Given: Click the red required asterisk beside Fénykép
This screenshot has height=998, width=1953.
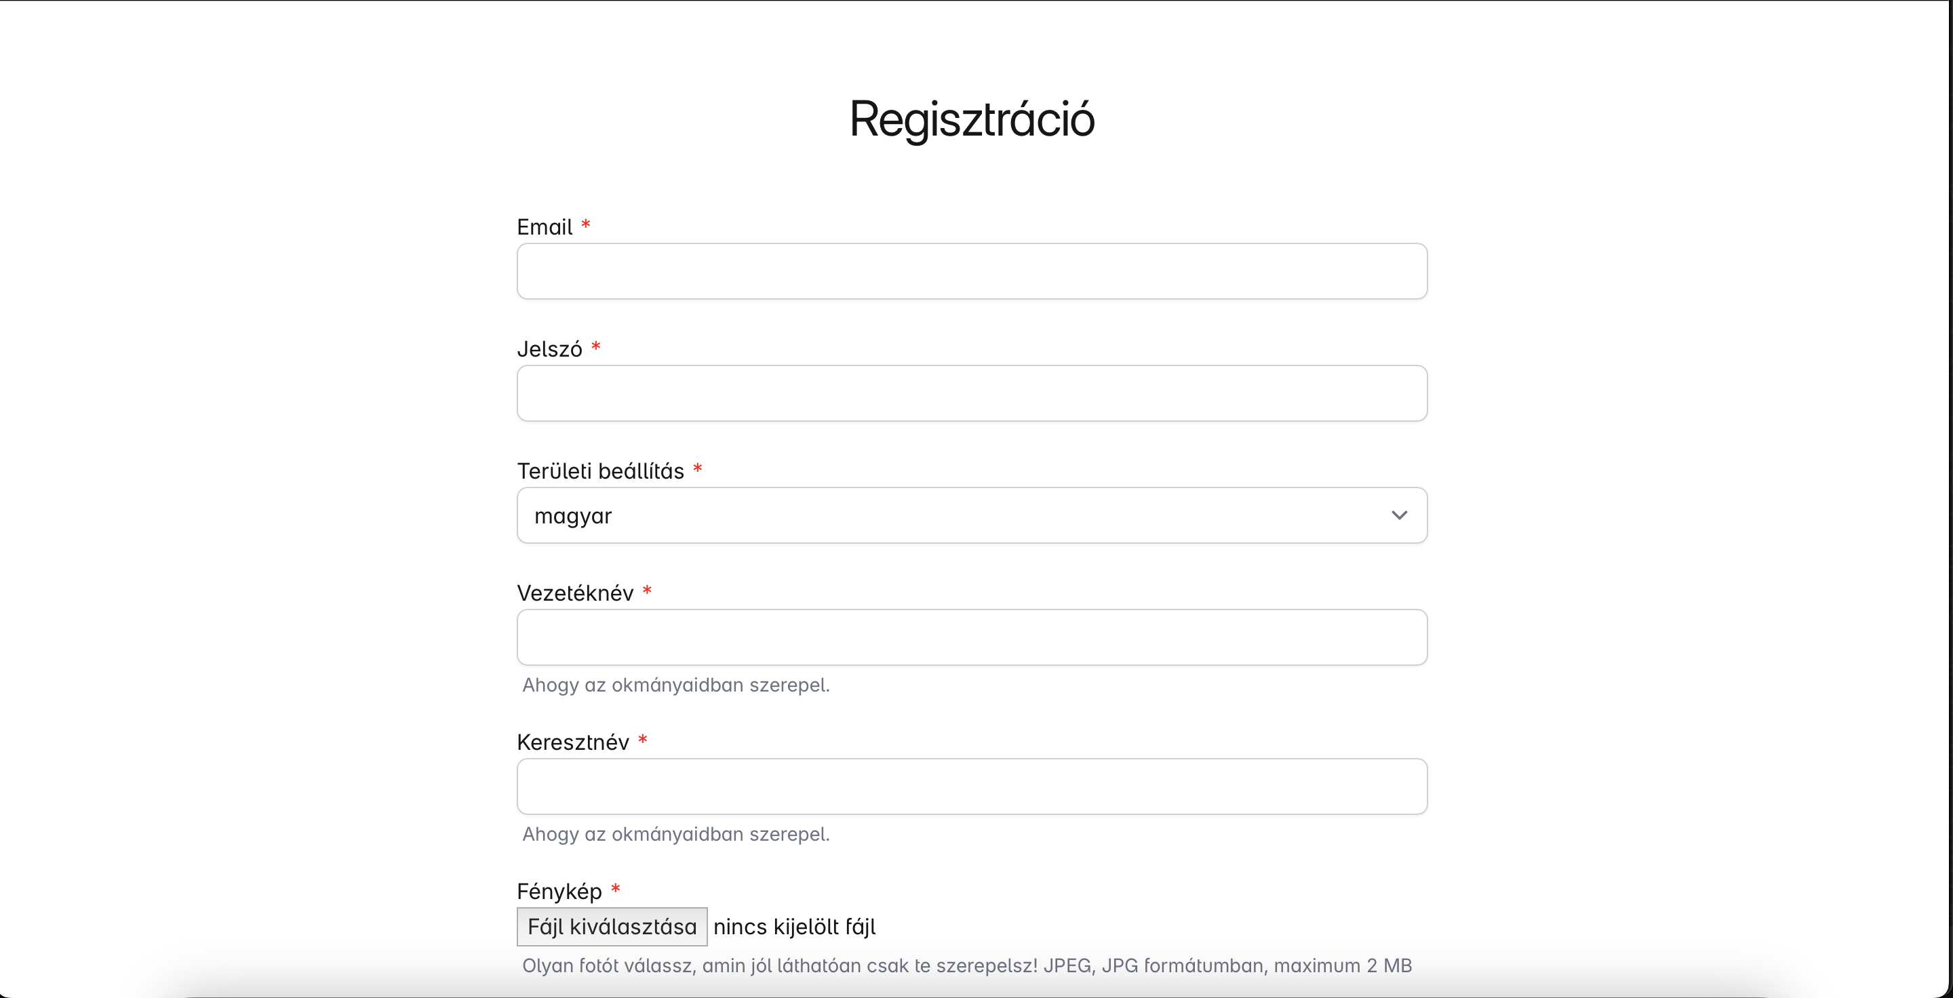Looking at the screenshot, I should pyautogui.click(x=616, y=890).
